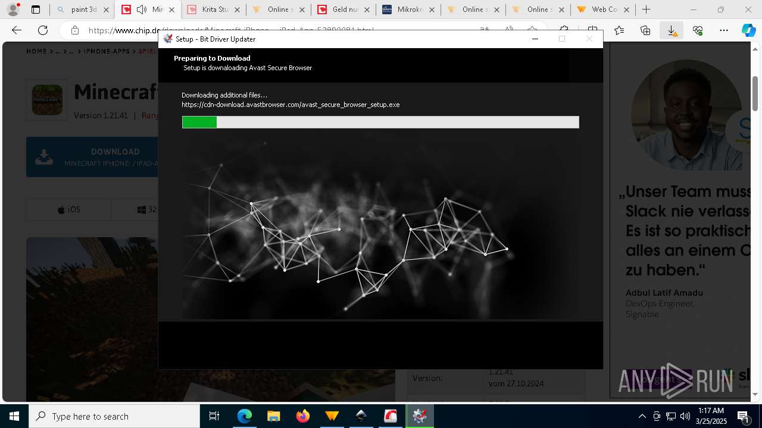762x428 pixels.
Task: Click the Bit Driver Updater title icon
Action: pyautogui.click(x=168, y=39)
